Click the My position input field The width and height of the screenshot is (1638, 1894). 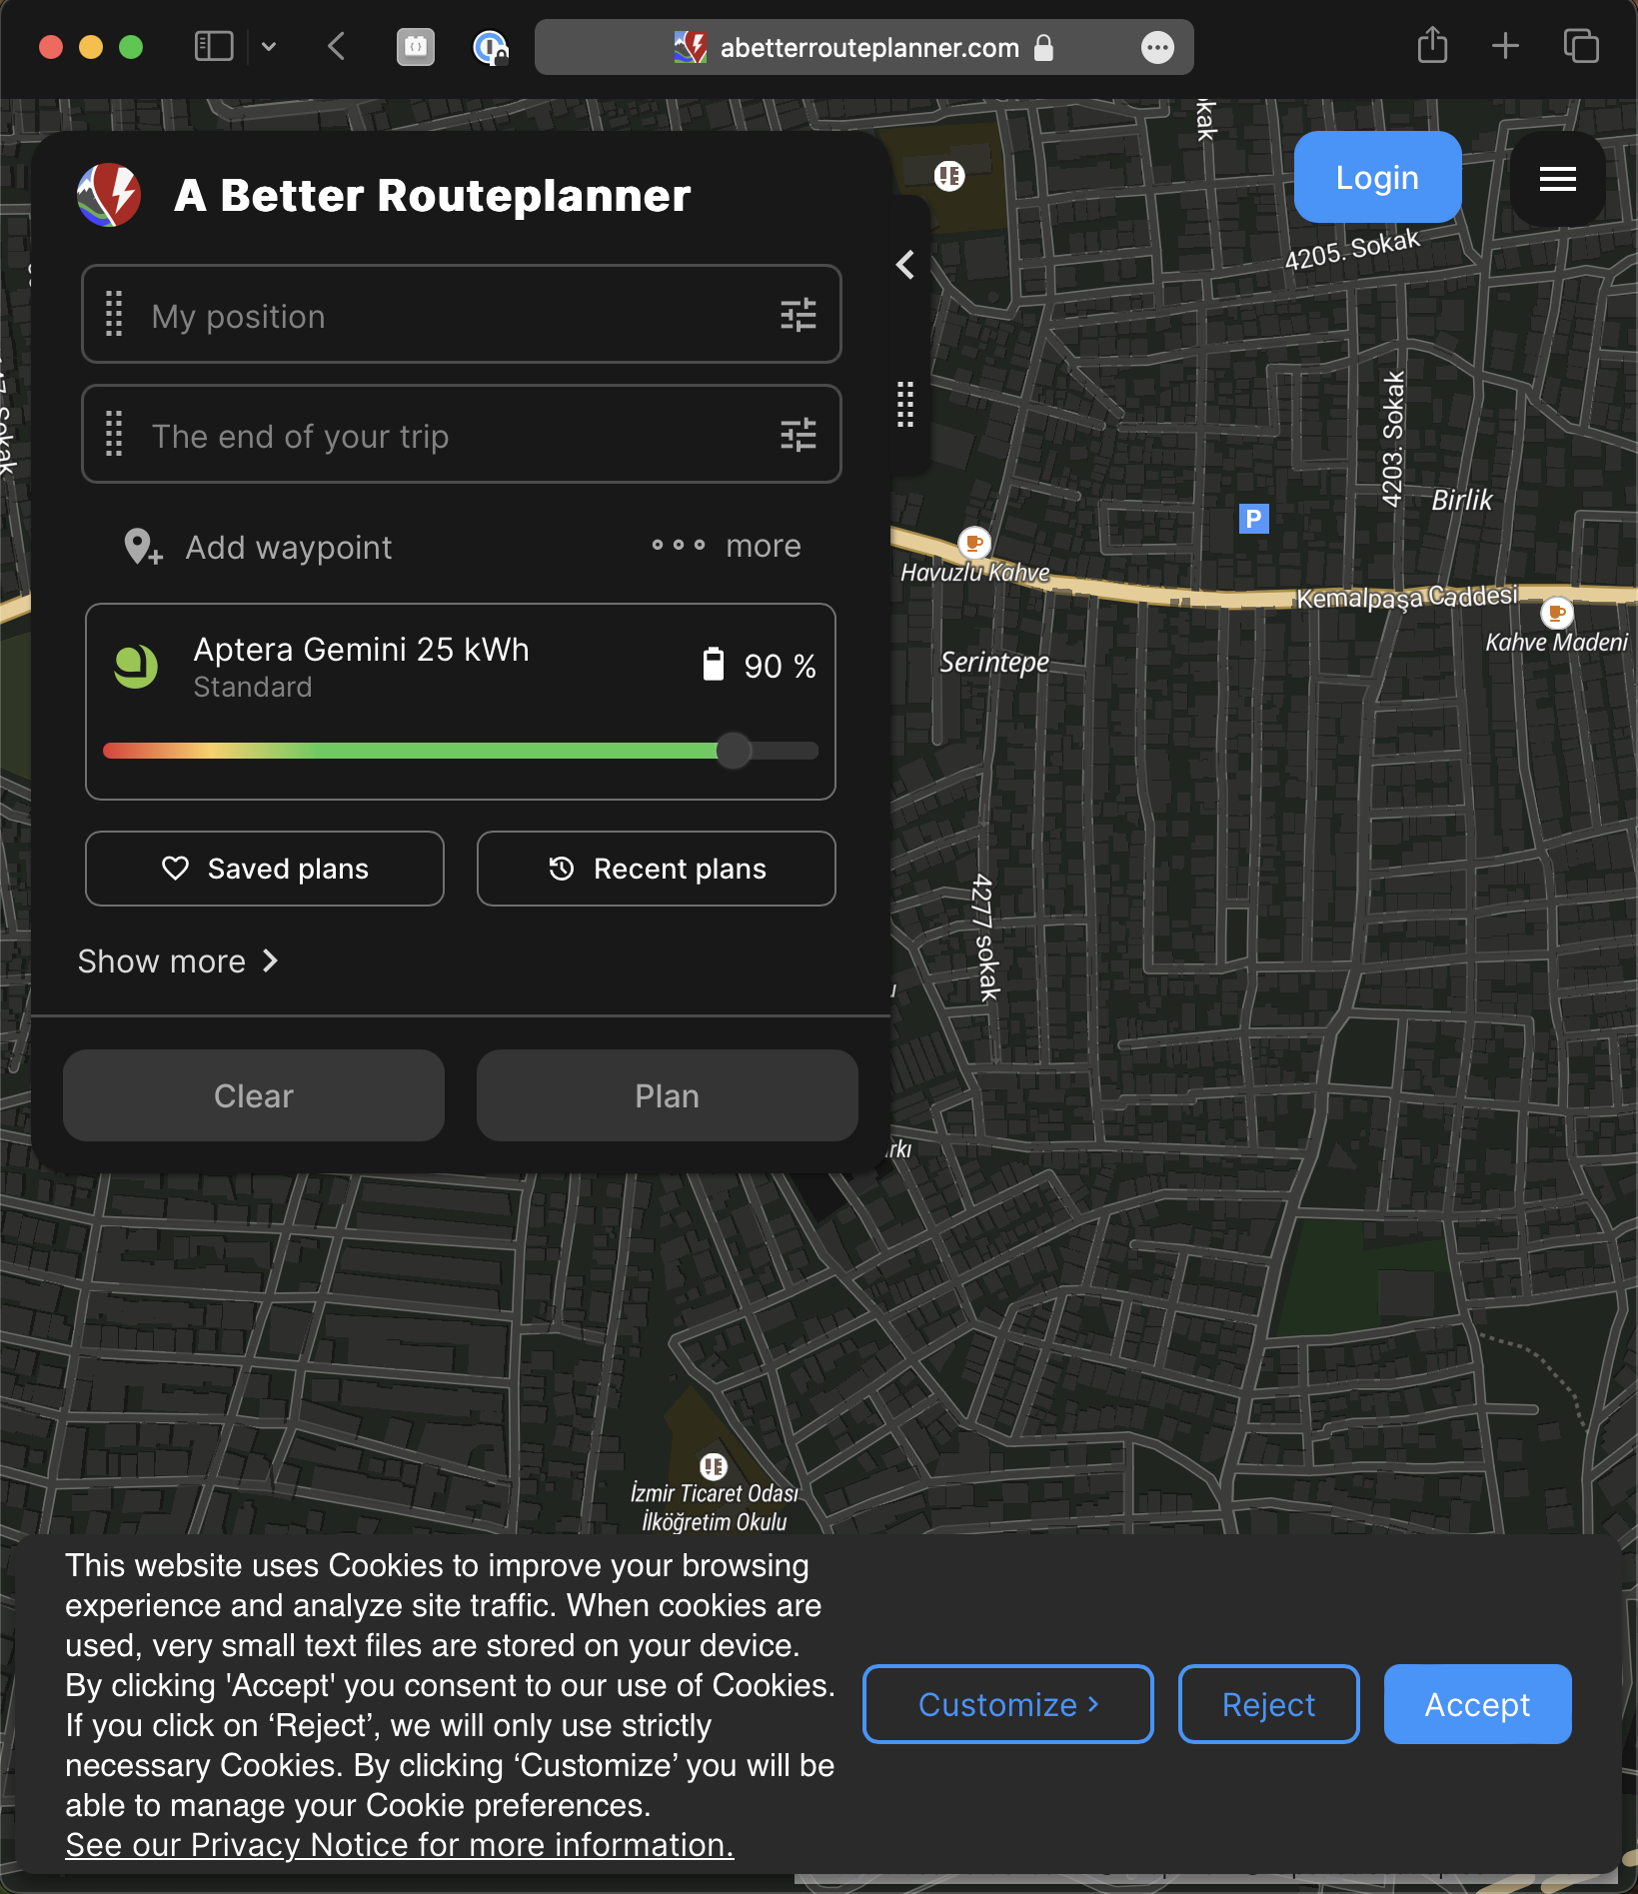click(x=461, y=315)
